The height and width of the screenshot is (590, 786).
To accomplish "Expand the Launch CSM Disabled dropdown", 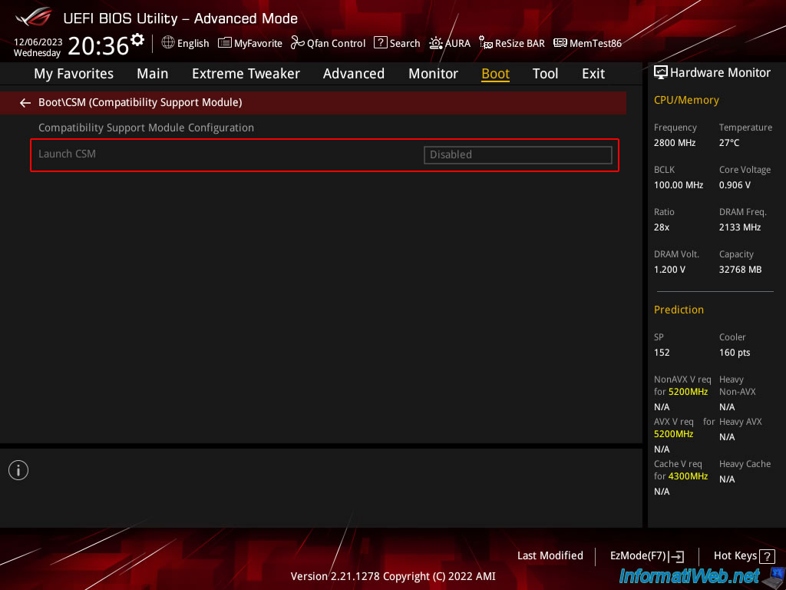I will point(517,154).
